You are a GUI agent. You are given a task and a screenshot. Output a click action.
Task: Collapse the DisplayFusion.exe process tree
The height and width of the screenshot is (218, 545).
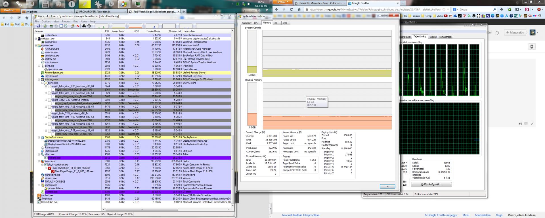tap(39, 137)
